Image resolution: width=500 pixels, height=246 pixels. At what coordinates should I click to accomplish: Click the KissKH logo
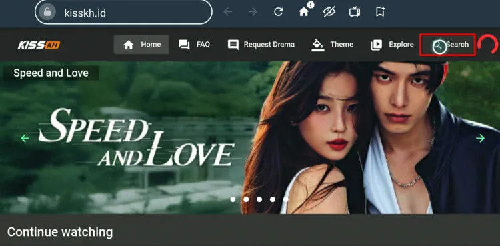39,45
